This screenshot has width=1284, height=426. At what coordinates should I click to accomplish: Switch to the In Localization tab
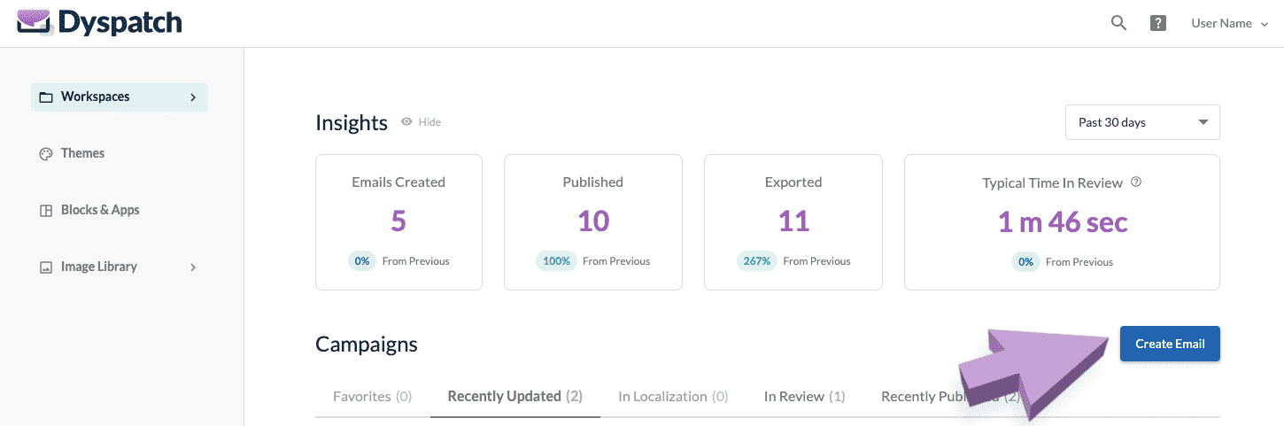[673, 396]
